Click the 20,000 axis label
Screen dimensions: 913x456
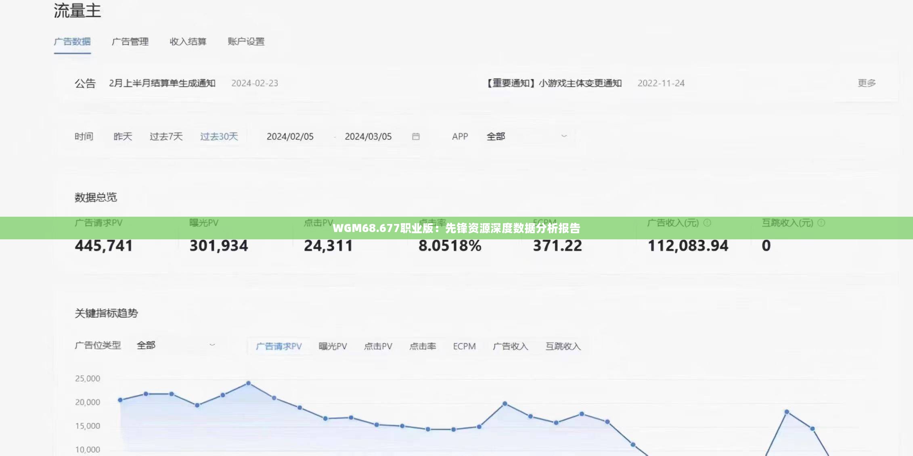(88, 402)
